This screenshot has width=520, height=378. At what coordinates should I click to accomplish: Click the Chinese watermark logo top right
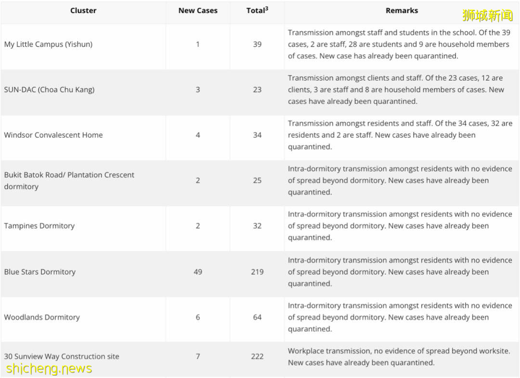pyautogui.click(x=487, y=15)
